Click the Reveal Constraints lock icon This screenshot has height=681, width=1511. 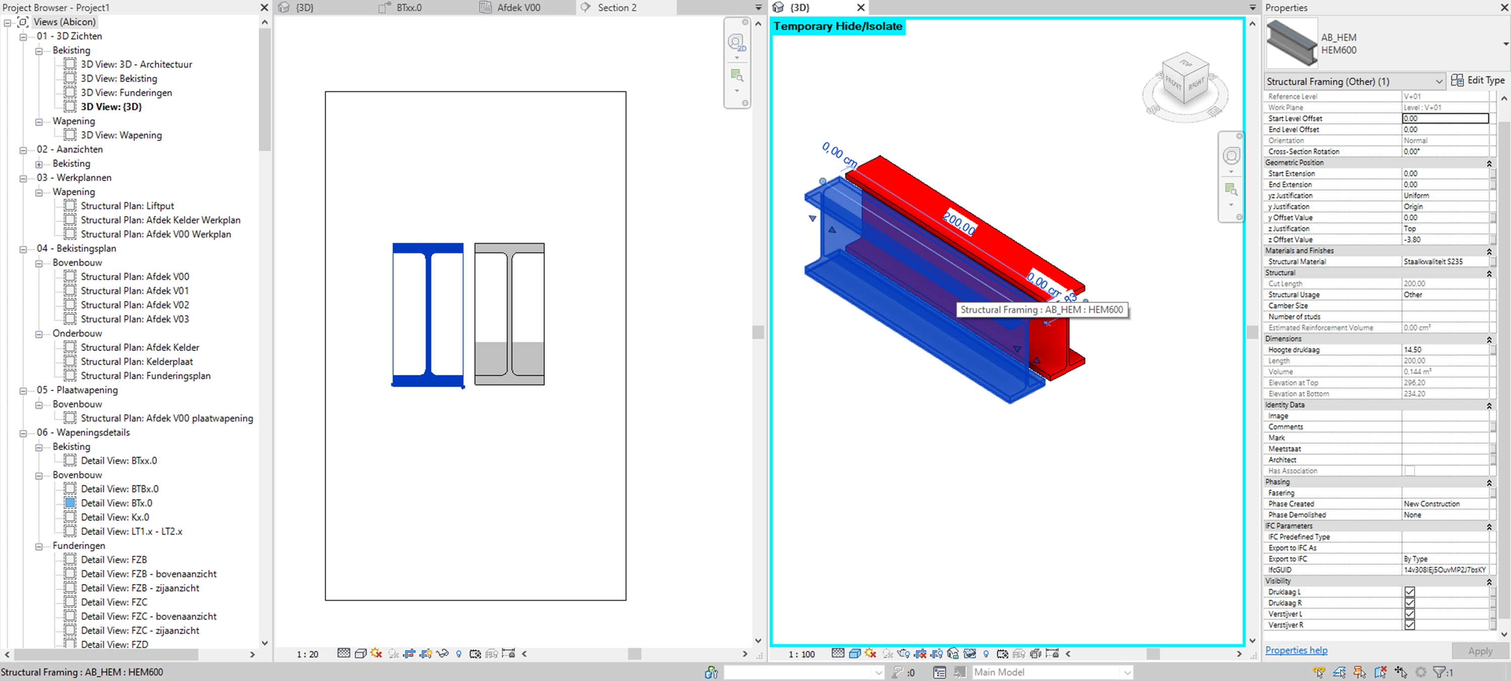point(1052,652)
